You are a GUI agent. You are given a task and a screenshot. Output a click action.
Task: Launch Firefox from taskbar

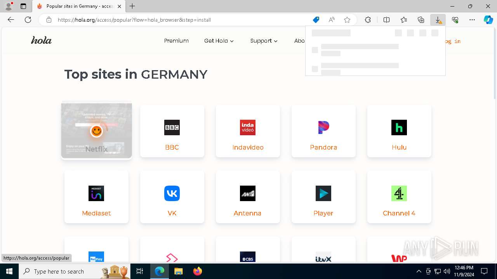pos(198,271)
